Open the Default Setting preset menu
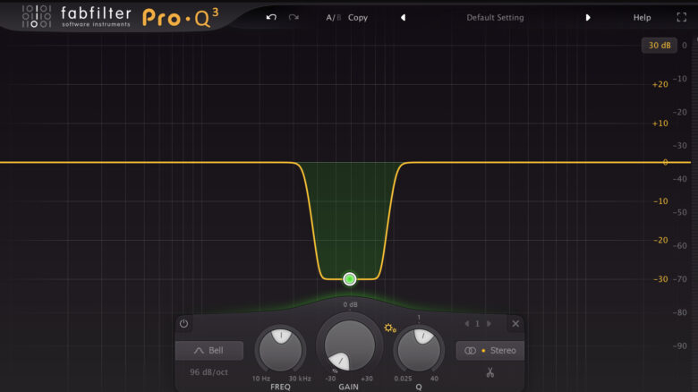The width and height of the screenshot is (698, 392). [x=495, y=18]
